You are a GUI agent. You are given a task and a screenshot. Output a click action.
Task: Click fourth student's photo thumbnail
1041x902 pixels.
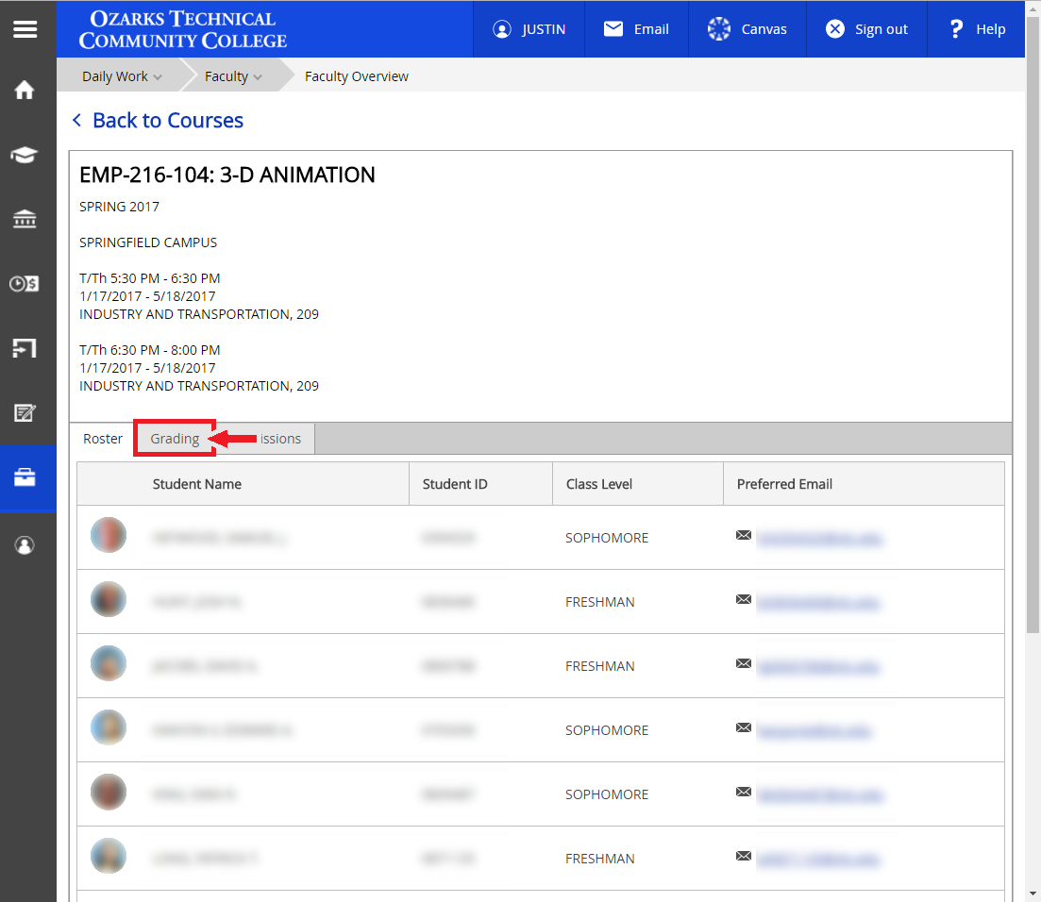[109, 727]
